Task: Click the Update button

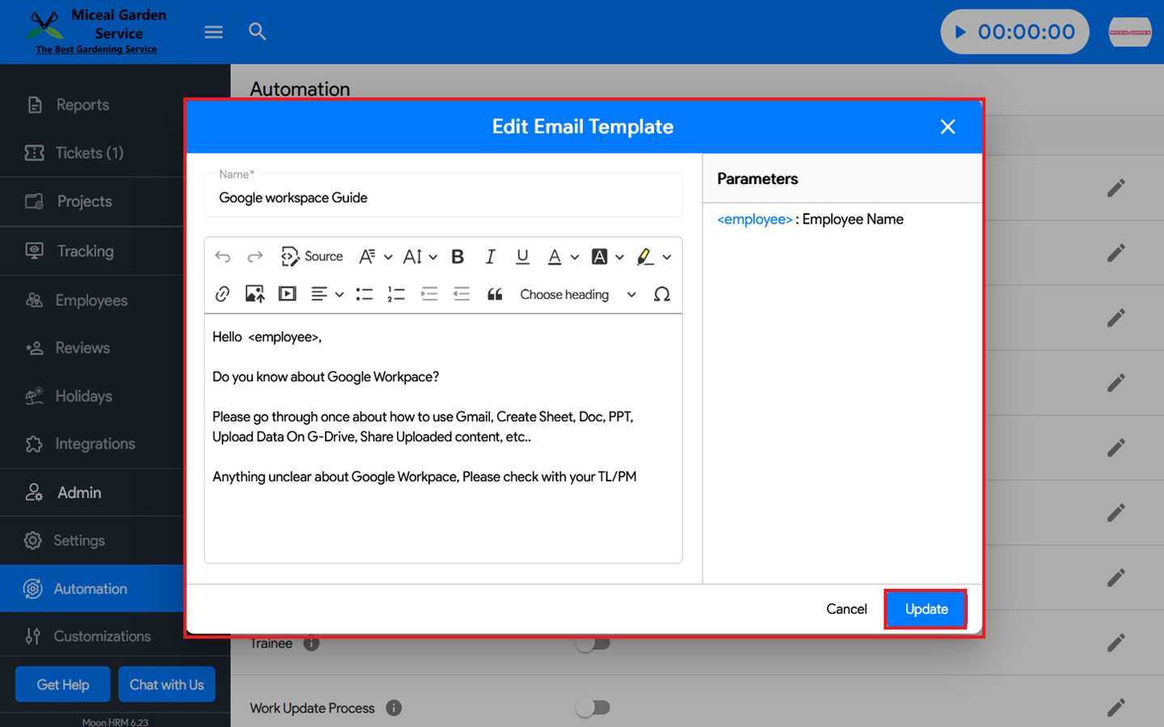Action: 926,609
